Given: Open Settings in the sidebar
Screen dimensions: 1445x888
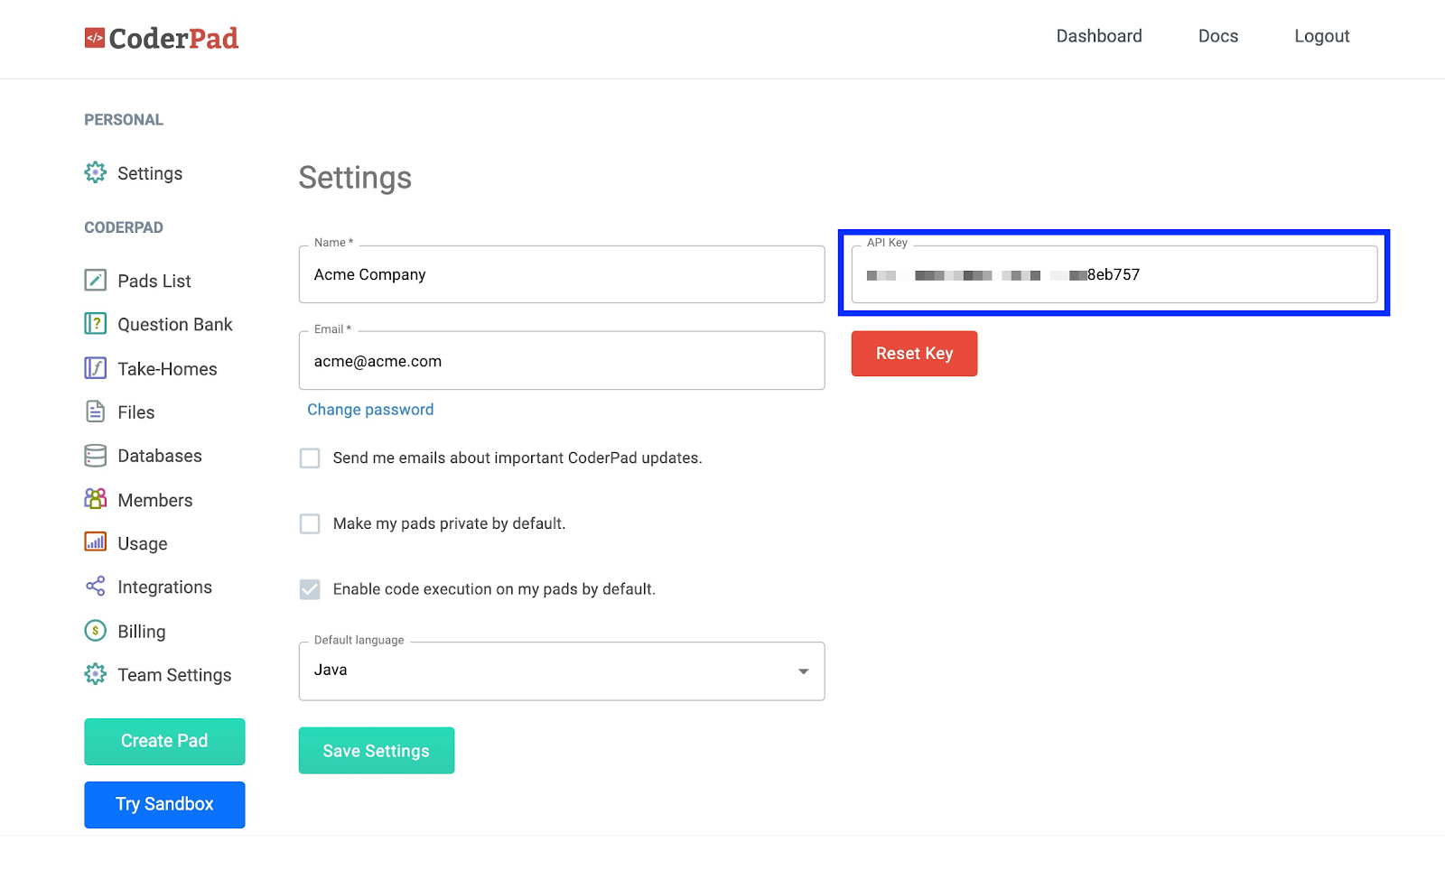Looking at the screenshot, I should coord(150,173).
